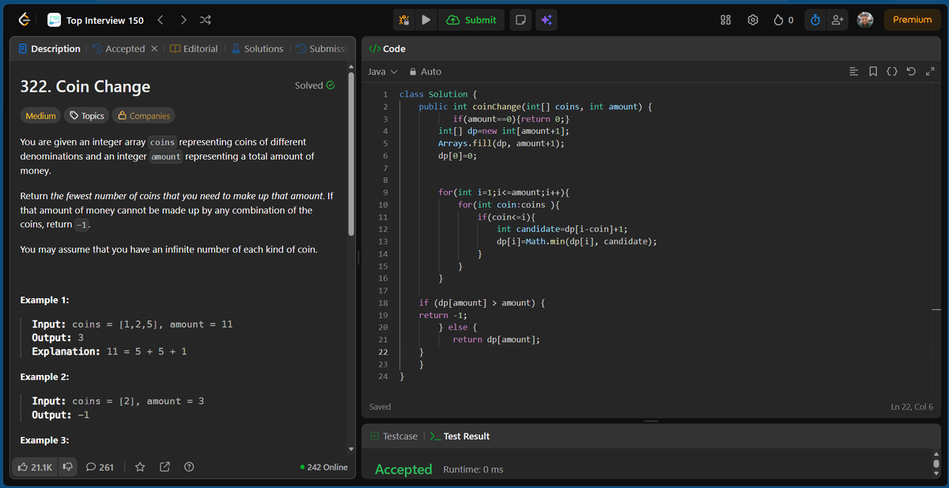The height and width of the screenshot is (488, 949).
Task: Close the Accepted tab
Action: [154, 49]
